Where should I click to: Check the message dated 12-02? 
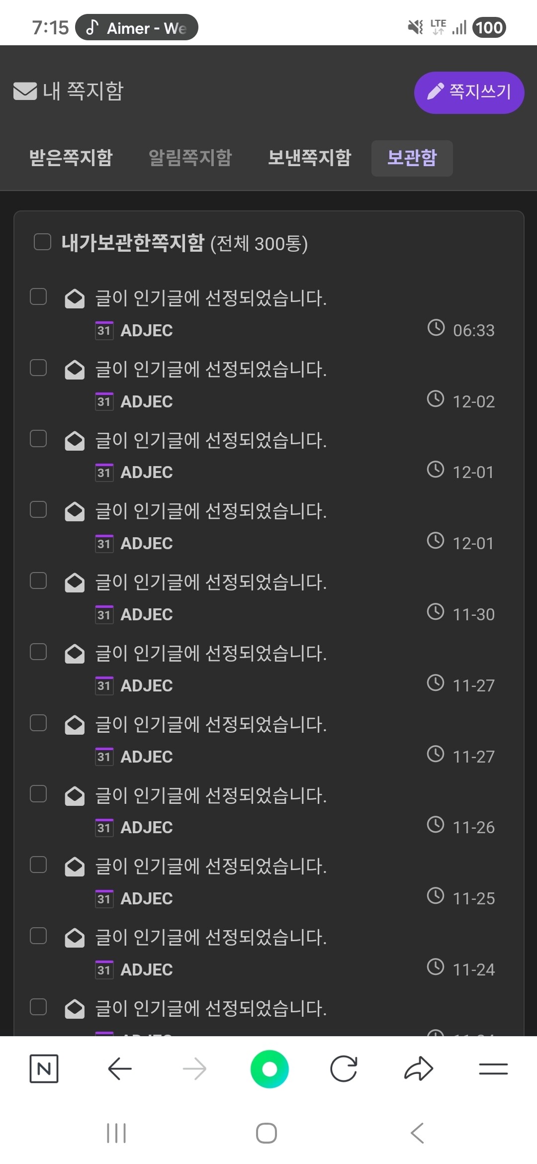click(38, 368)
